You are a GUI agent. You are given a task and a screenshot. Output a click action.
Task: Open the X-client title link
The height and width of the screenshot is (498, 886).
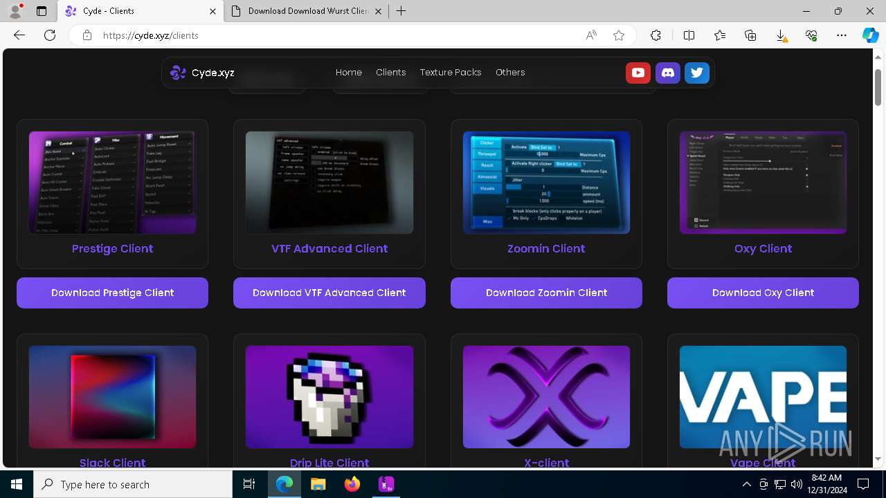[x=546, y=463]
